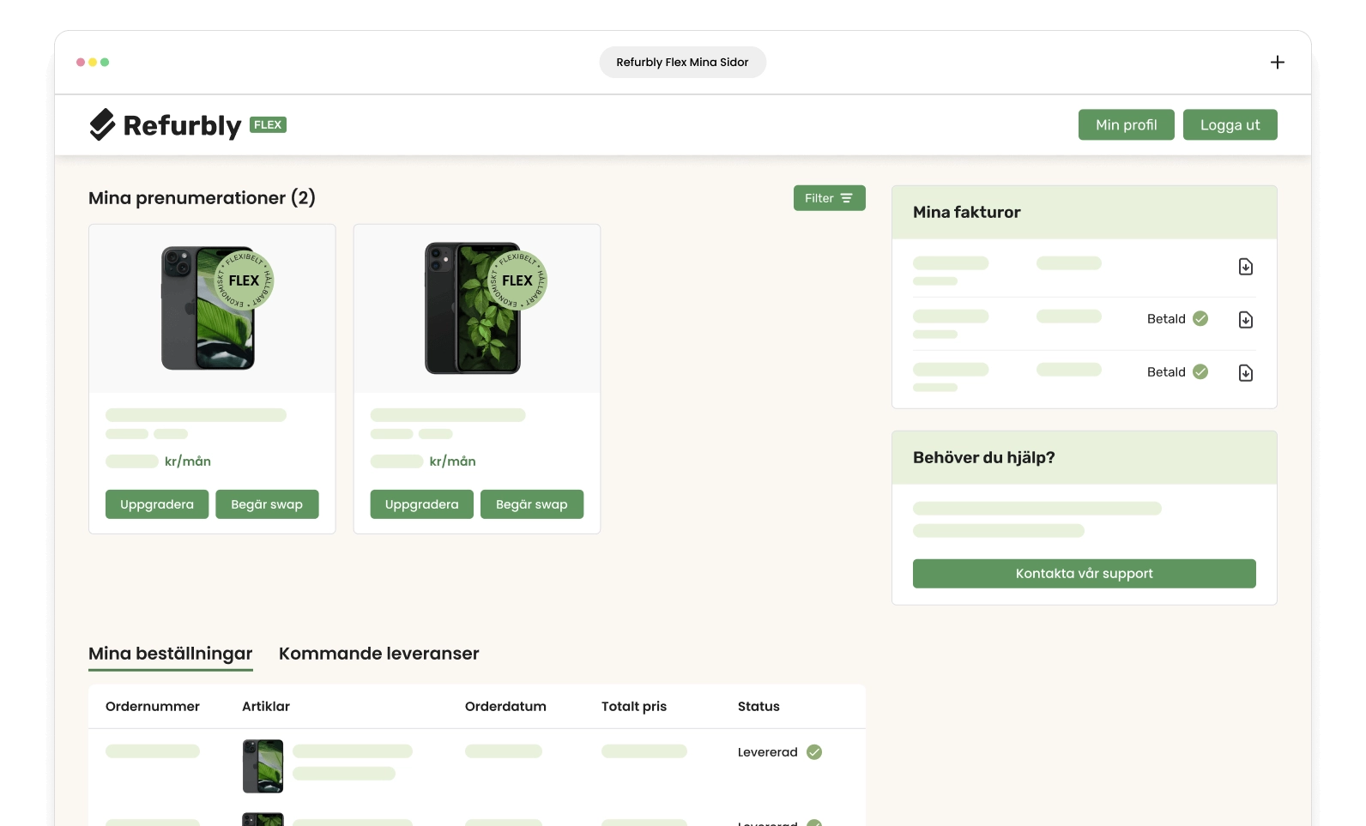Click Uppgradera on the second subscription card

point(421,504)
